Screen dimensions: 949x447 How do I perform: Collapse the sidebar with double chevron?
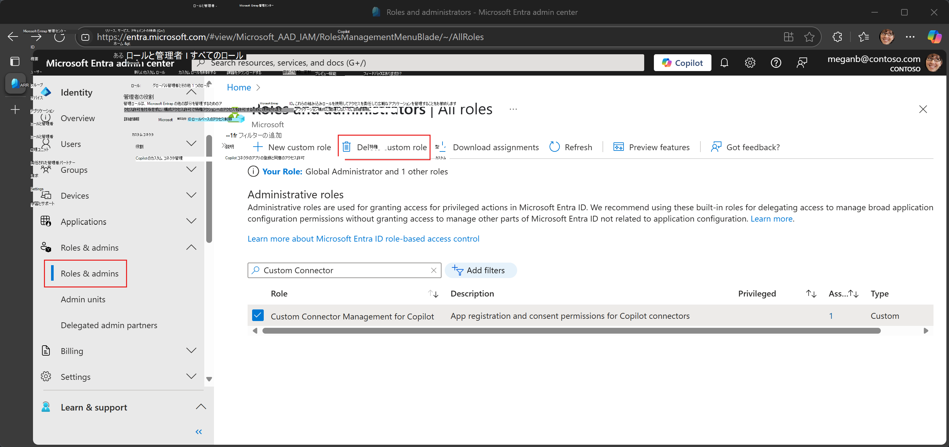[x=198, y=432]
